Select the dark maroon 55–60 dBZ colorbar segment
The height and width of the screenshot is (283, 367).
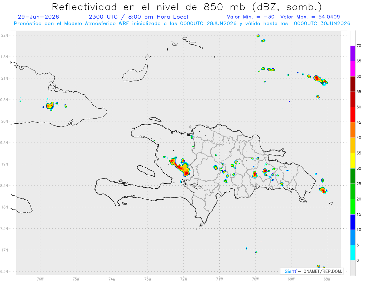pos(353,84)
